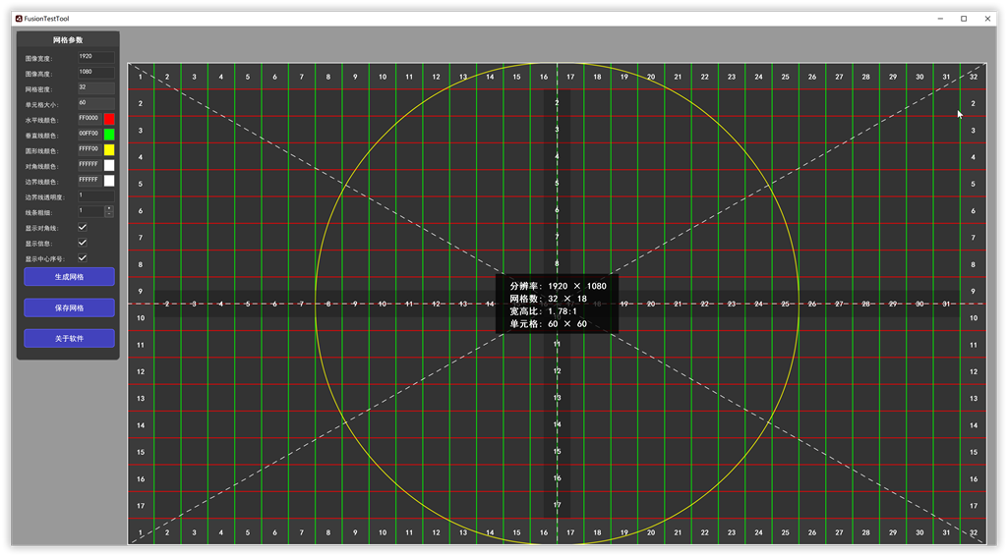Screen dimensions: 1007x556
Task: Click the 图像高度 field showing 1080
Action: click(96, 73)
